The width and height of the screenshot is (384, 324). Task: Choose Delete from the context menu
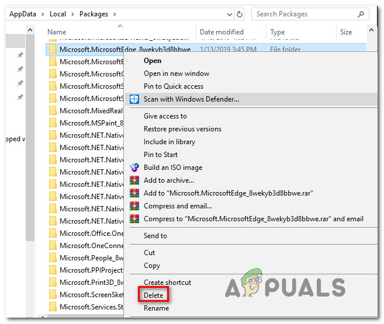pos(153,295)
